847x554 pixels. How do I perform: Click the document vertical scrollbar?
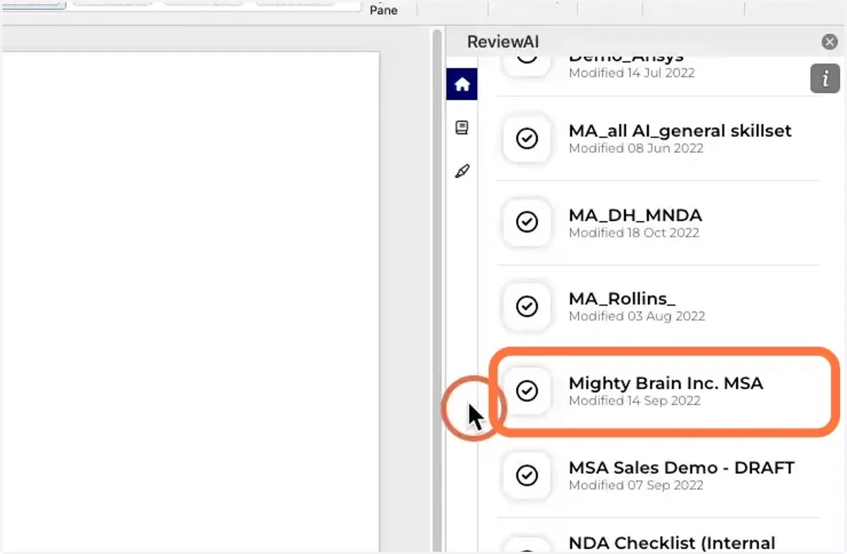point(438,289)
